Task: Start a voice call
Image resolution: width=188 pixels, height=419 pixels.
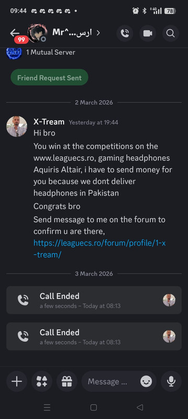Action: click(x=125, y=33)
